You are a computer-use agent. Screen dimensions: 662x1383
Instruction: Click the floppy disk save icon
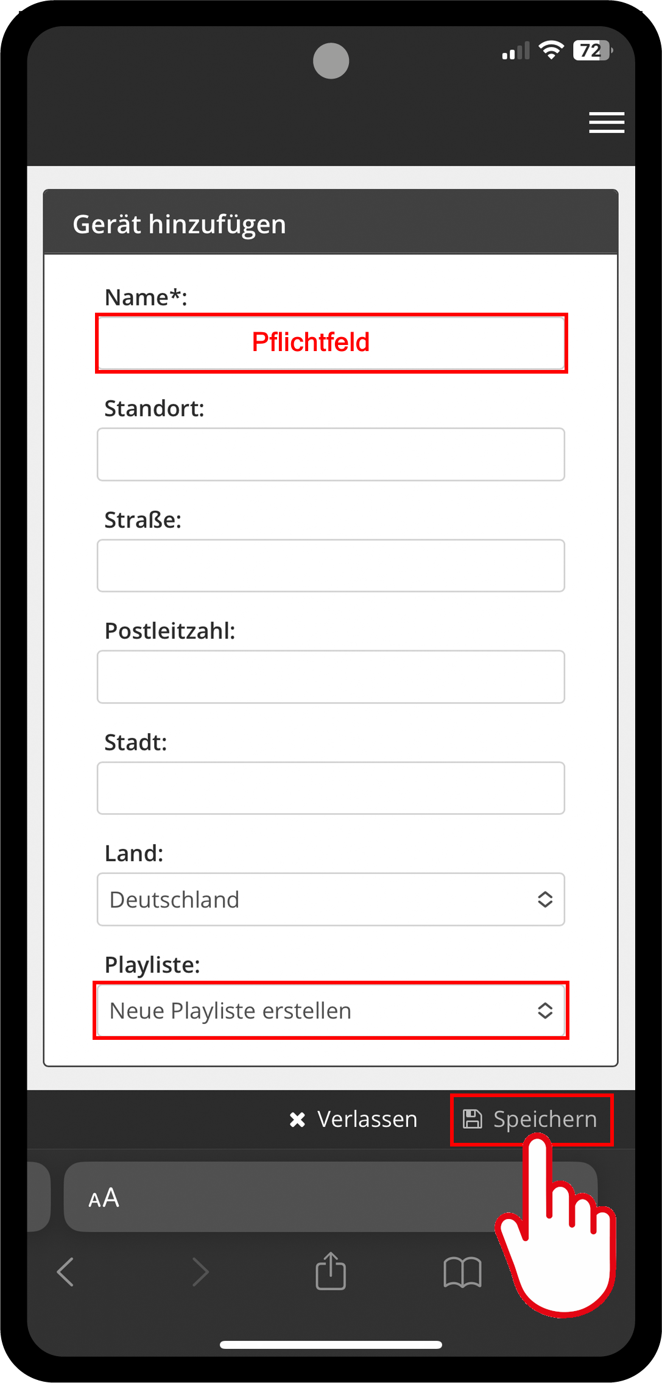473,1119
